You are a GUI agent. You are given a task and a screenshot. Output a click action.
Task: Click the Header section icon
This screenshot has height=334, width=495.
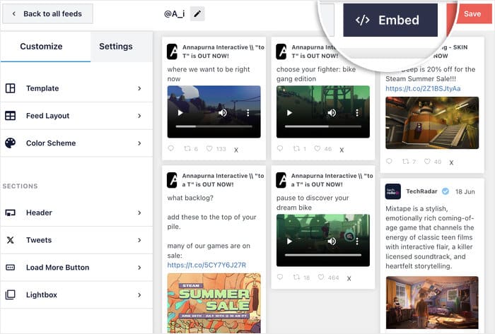(11, 213)
